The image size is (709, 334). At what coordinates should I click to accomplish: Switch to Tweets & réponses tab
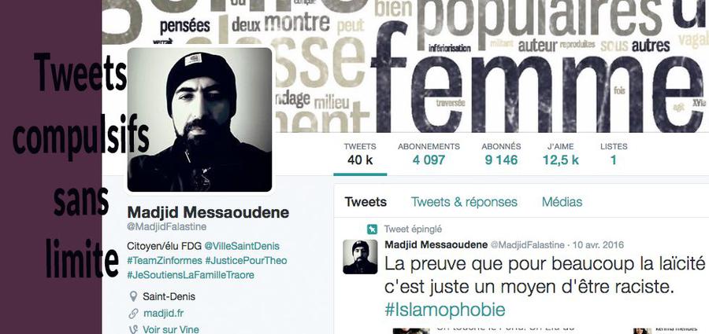464,202
